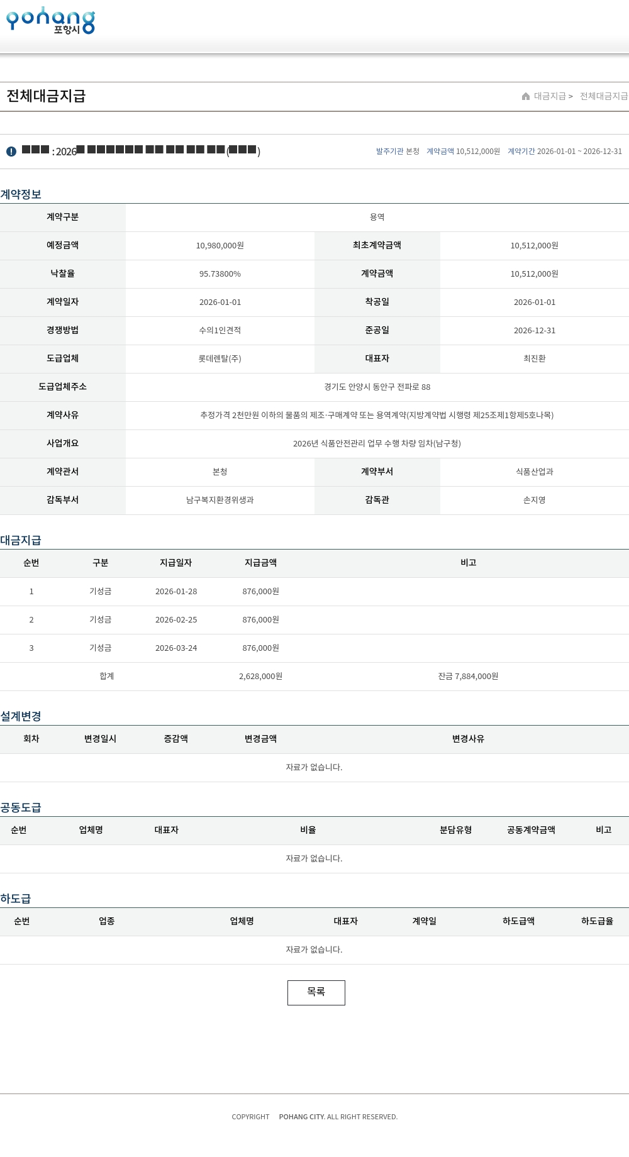Select the 계약정보 section heading
This screenshot has height=1157, width=629.
coord(21,194)
